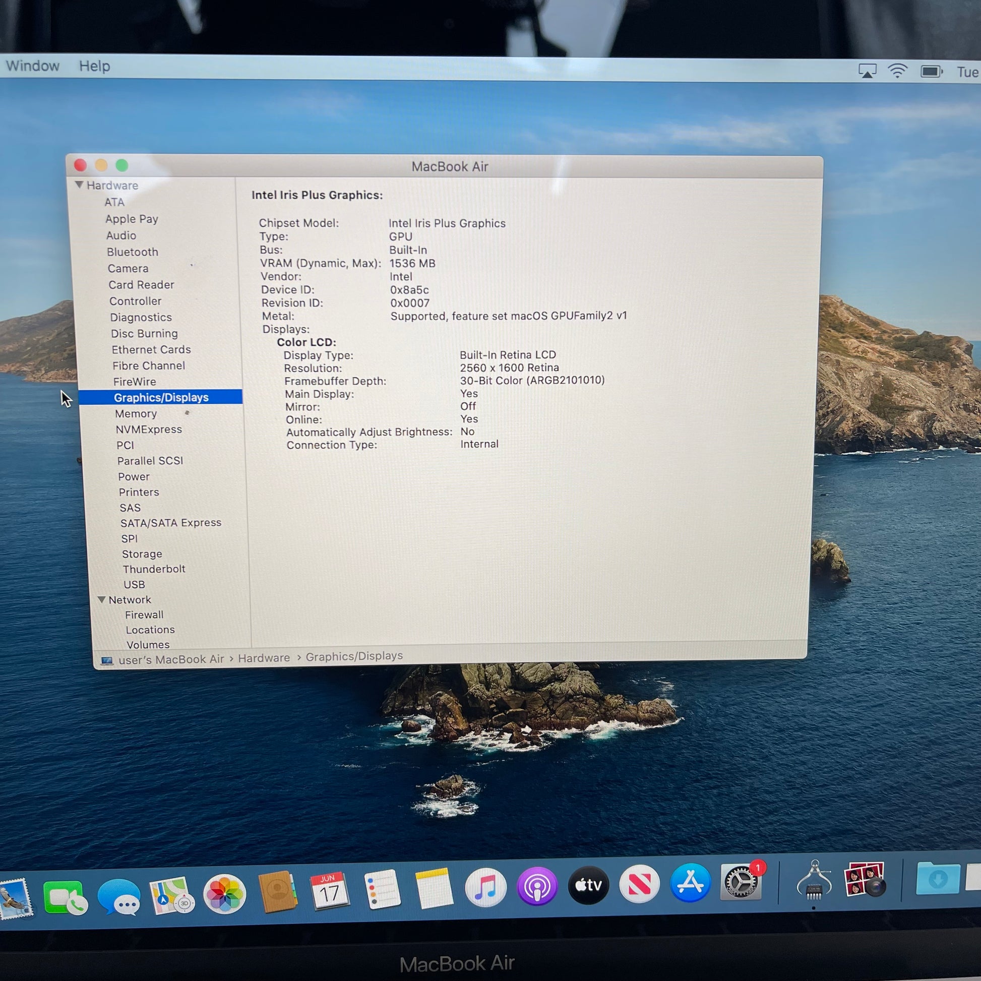Open the Downloads folder in the Dock
981x981 pixels.
pos(938,878)
